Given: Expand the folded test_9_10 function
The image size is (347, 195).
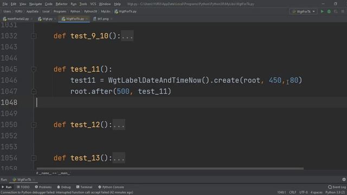Looking at the screenshot, I should [x=34, y=36].
